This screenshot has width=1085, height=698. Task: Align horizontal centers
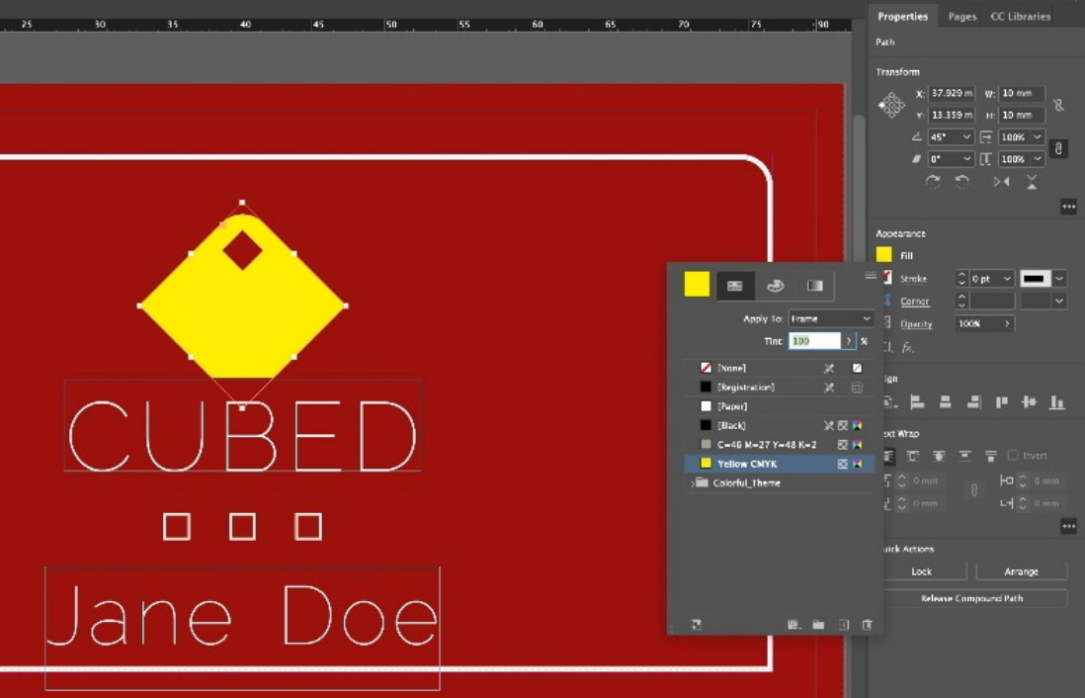coord(946,401)
